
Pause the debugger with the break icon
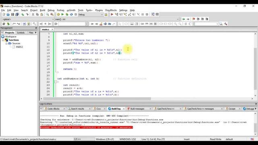tap(143, 14)
